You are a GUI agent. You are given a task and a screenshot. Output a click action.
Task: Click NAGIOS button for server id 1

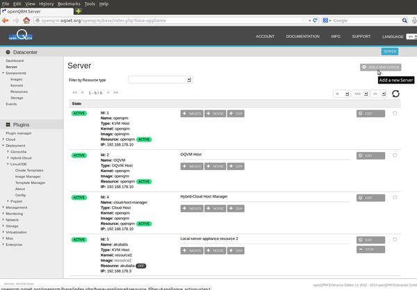coord(192,114)
